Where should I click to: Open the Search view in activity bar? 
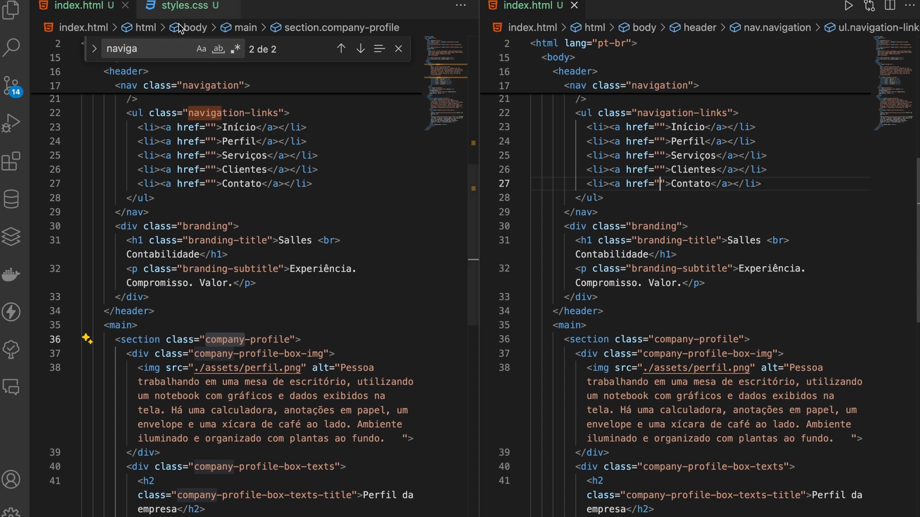11,47
